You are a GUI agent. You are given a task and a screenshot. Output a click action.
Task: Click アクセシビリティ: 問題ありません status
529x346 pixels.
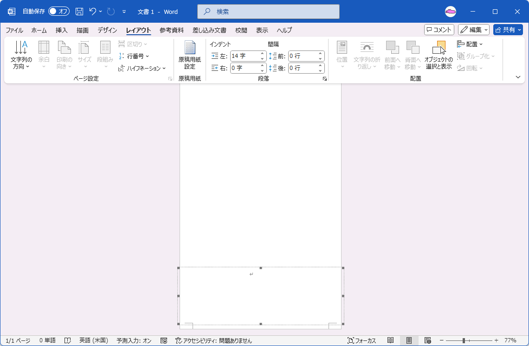tap(213, 340)
